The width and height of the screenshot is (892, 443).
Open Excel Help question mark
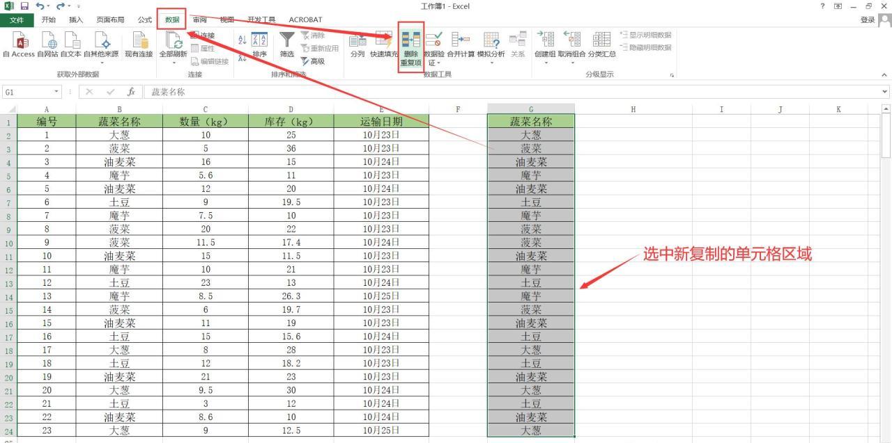(824, 6)
